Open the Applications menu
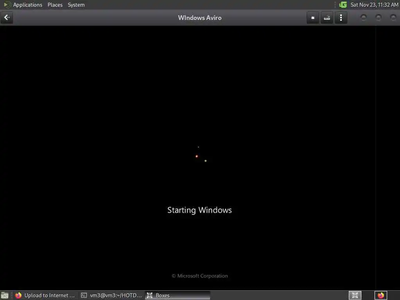 [x=28, y=5]
